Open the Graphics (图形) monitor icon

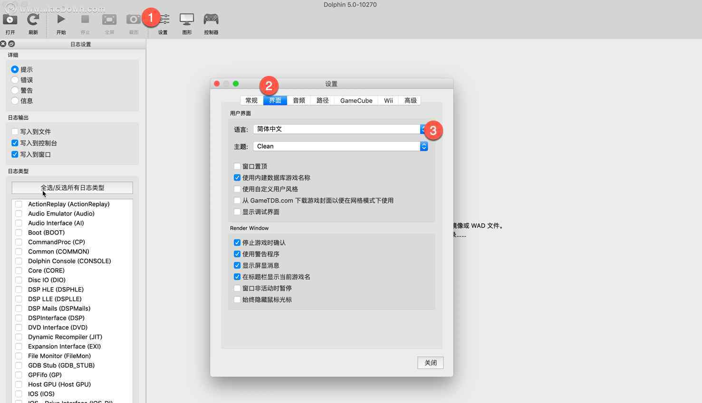[x=187, y=19]
